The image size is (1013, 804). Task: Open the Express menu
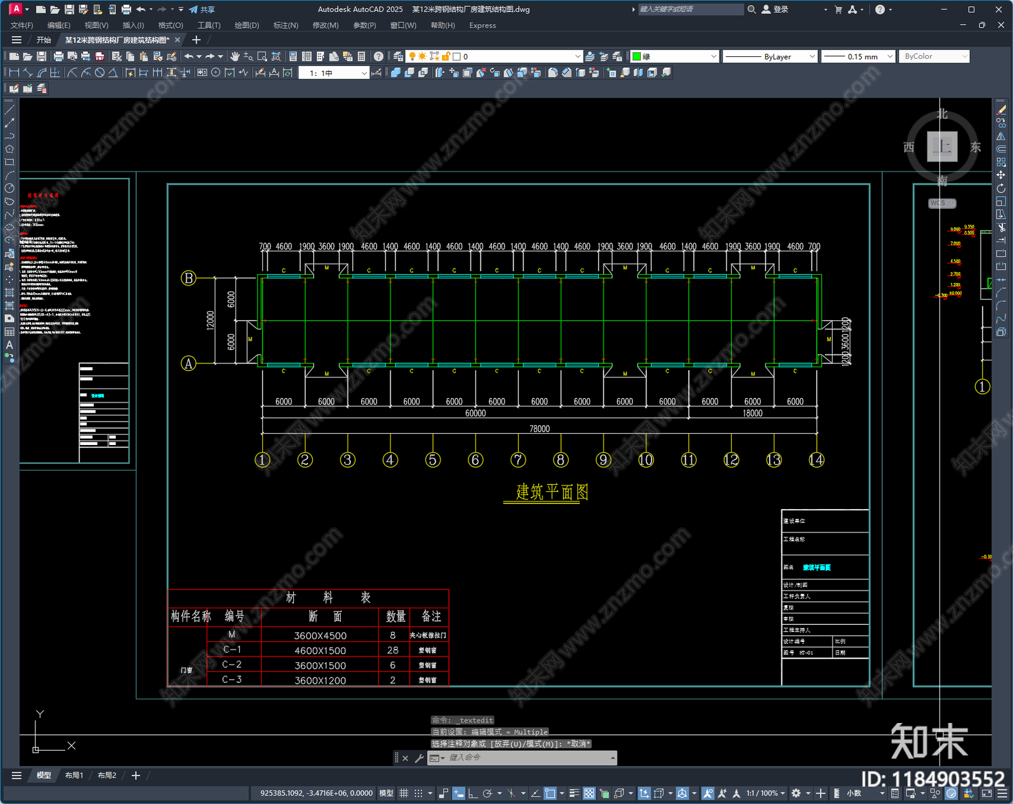482,25
